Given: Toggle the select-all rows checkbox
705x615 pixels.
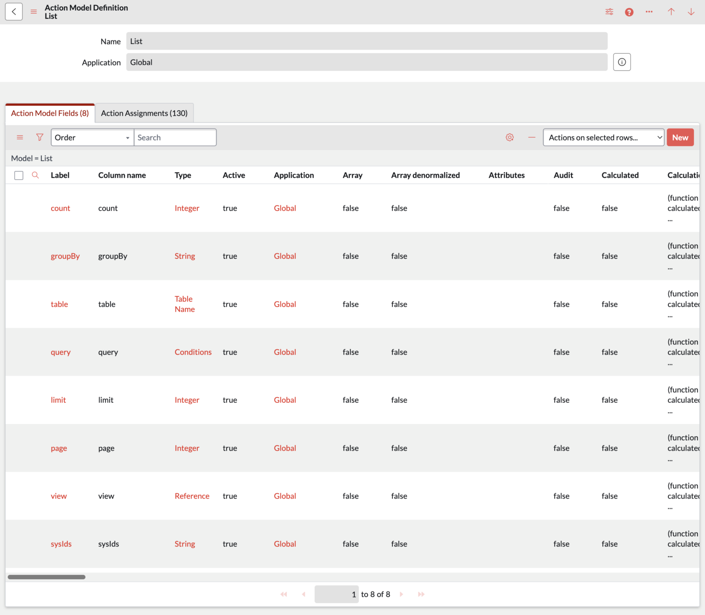Looking at the screenshot, I should pos(19,175).
